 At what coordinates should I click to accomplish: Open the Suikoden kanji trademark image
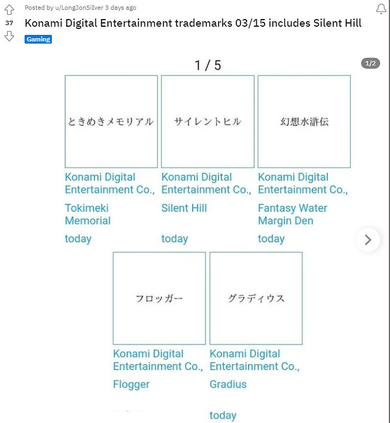coord(304,122)
